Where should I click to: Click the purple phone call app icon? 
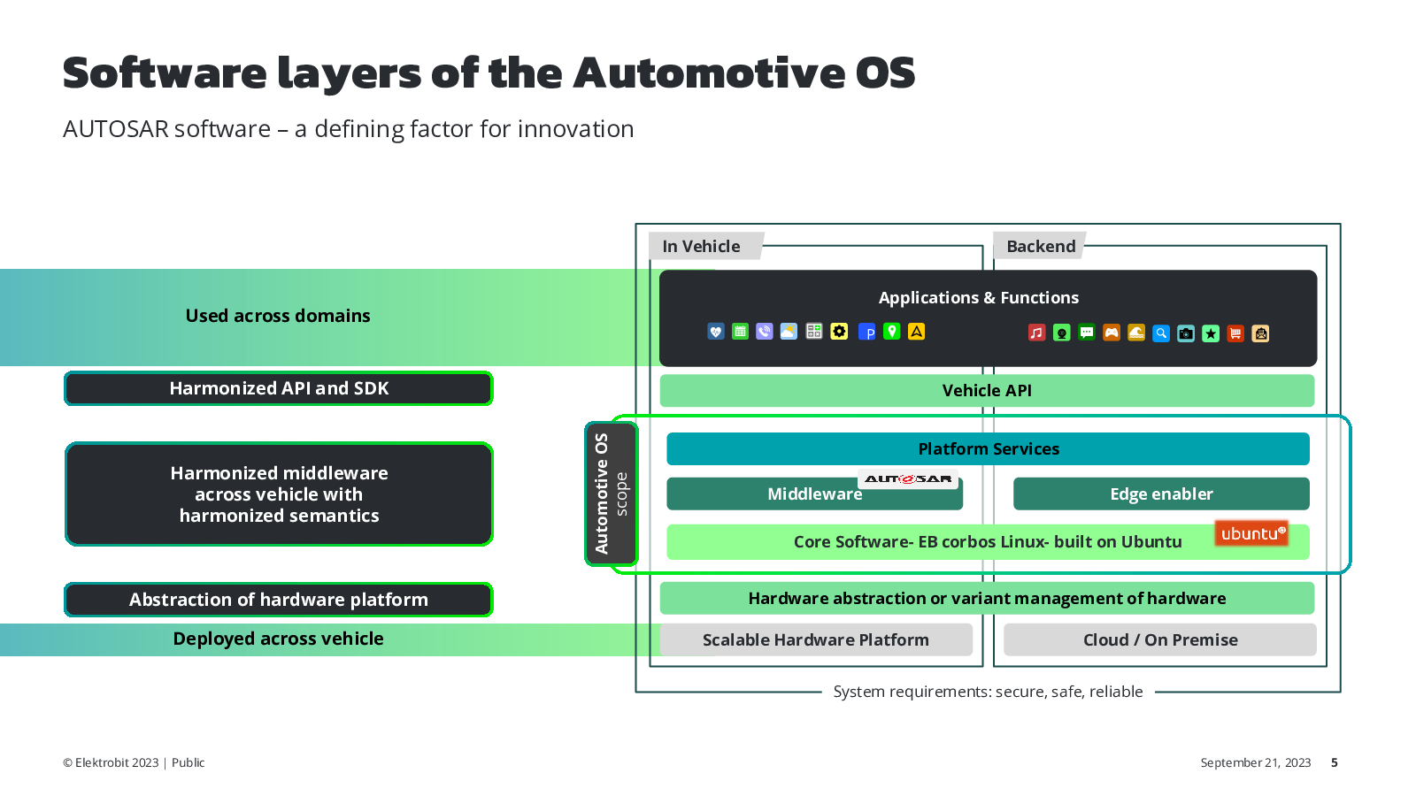click(765, 332)
